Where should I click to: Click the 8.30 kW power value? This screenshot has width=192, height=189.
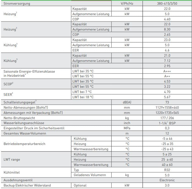(167, 29)
